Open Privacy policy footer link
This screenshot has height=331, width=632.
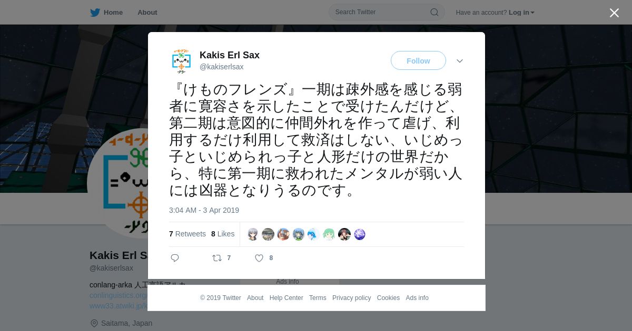click(x=351, y=298)
